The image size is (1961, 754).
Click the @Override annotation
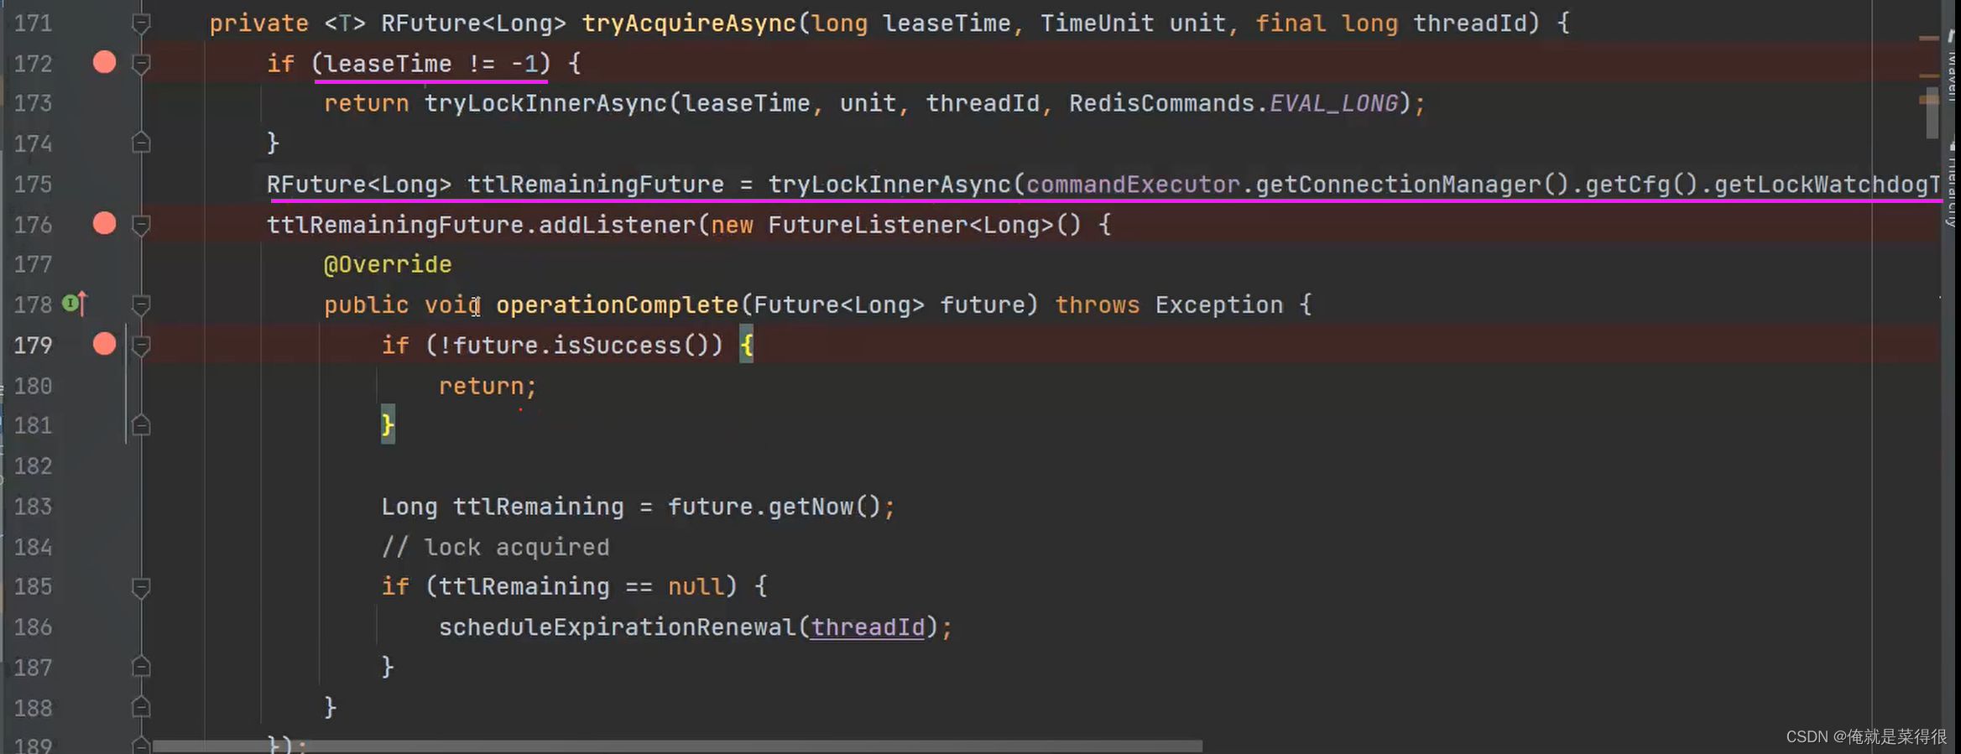tap(388, 264)
